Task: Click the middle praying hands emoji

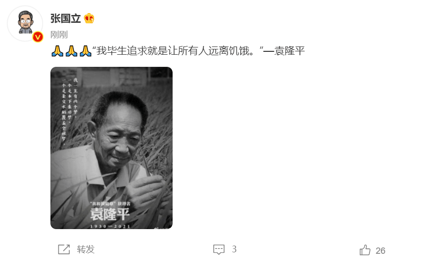Action: [71, 51]
